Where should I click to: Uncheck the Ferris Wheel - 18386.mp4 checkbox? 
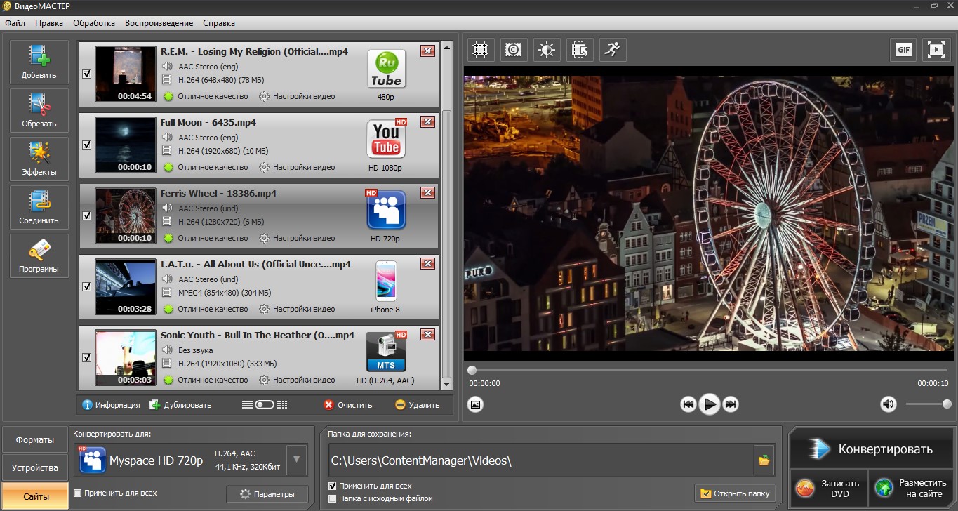[x=86, y=215]
